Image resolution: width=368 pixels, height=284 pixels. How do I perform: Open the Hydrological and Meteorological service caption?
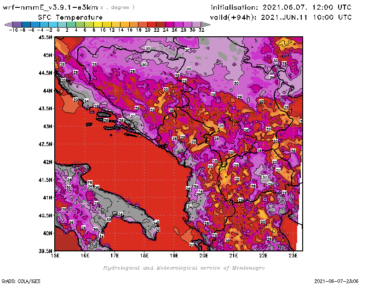point(184,268)
